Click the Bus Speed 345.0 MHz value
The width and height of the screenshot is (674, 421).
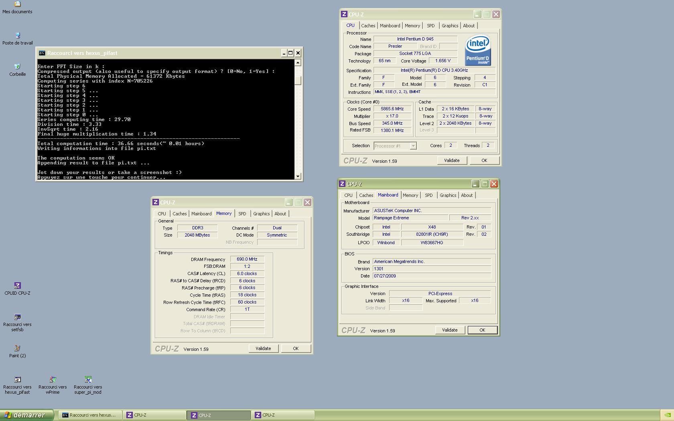pos(392,123)
